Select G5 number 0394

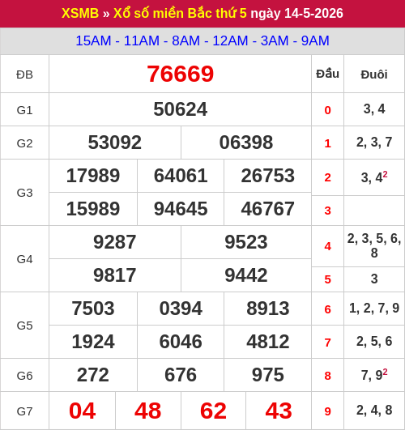click(181, 309)
